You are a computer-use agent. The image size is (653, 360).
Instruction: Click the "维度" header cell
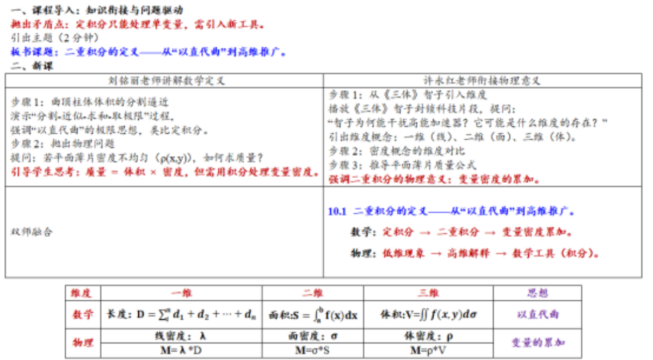point(83,293)
